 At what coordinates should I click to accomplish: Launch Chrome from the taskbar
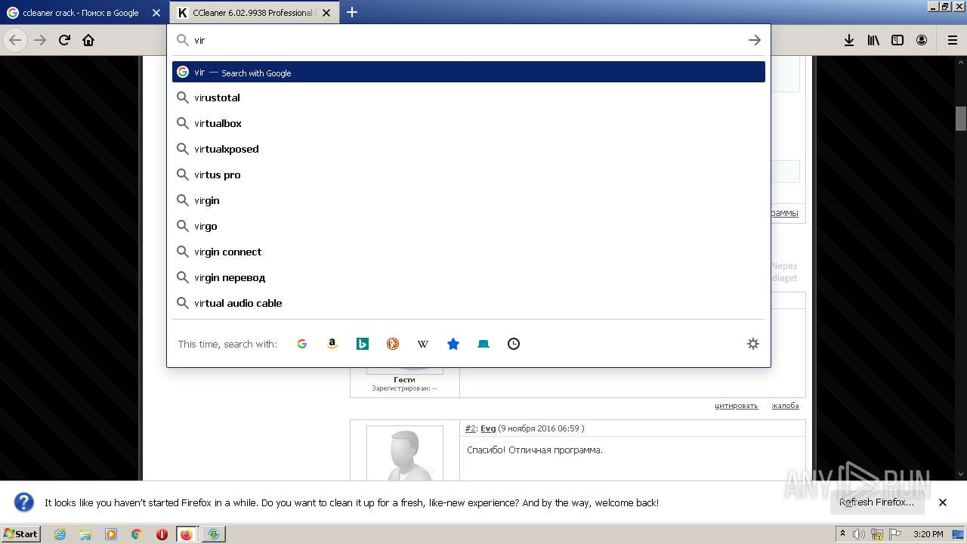[137, 534]
